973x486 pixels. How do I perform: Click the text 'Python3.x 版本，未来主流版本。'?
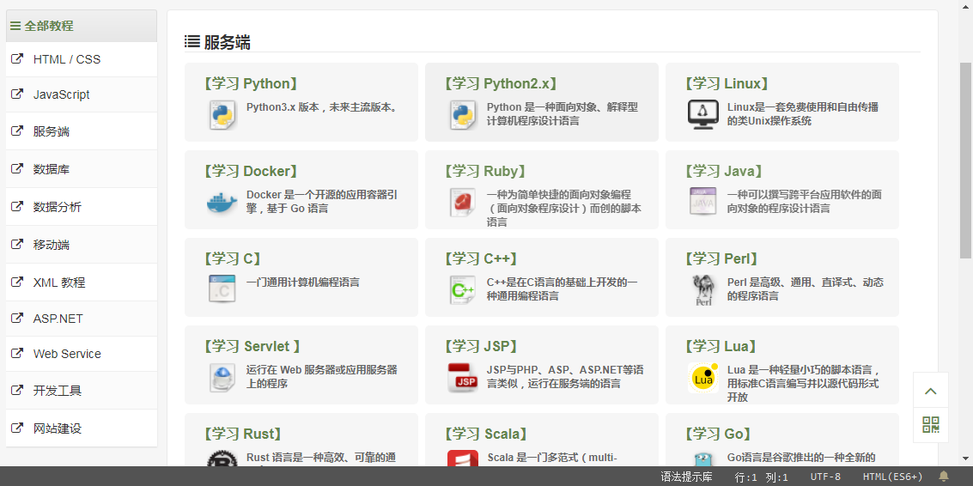click(x=321, y=107)
